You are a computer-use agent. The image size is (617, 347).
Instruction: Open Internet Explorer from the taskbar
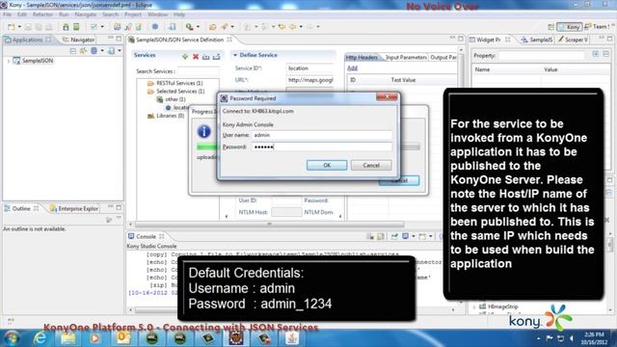point(40,338)
